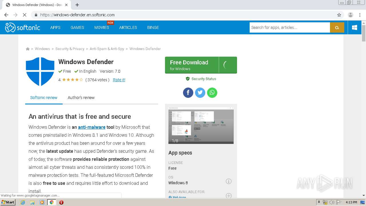
Task: Open media player from taskbar
Action: point(42,202)
